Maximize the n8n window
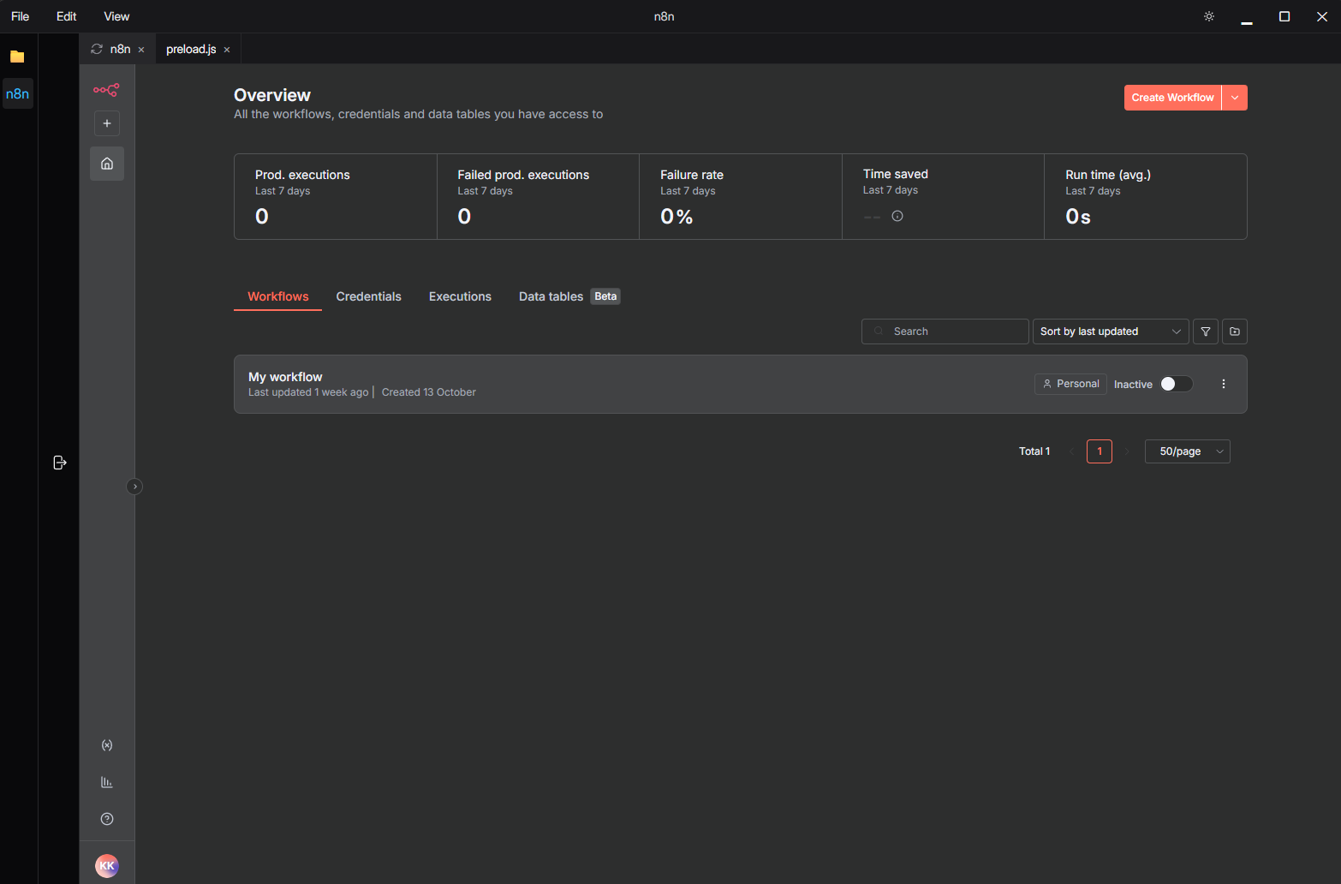This screenshot has height=884, width=1341. pos(1284,16)
